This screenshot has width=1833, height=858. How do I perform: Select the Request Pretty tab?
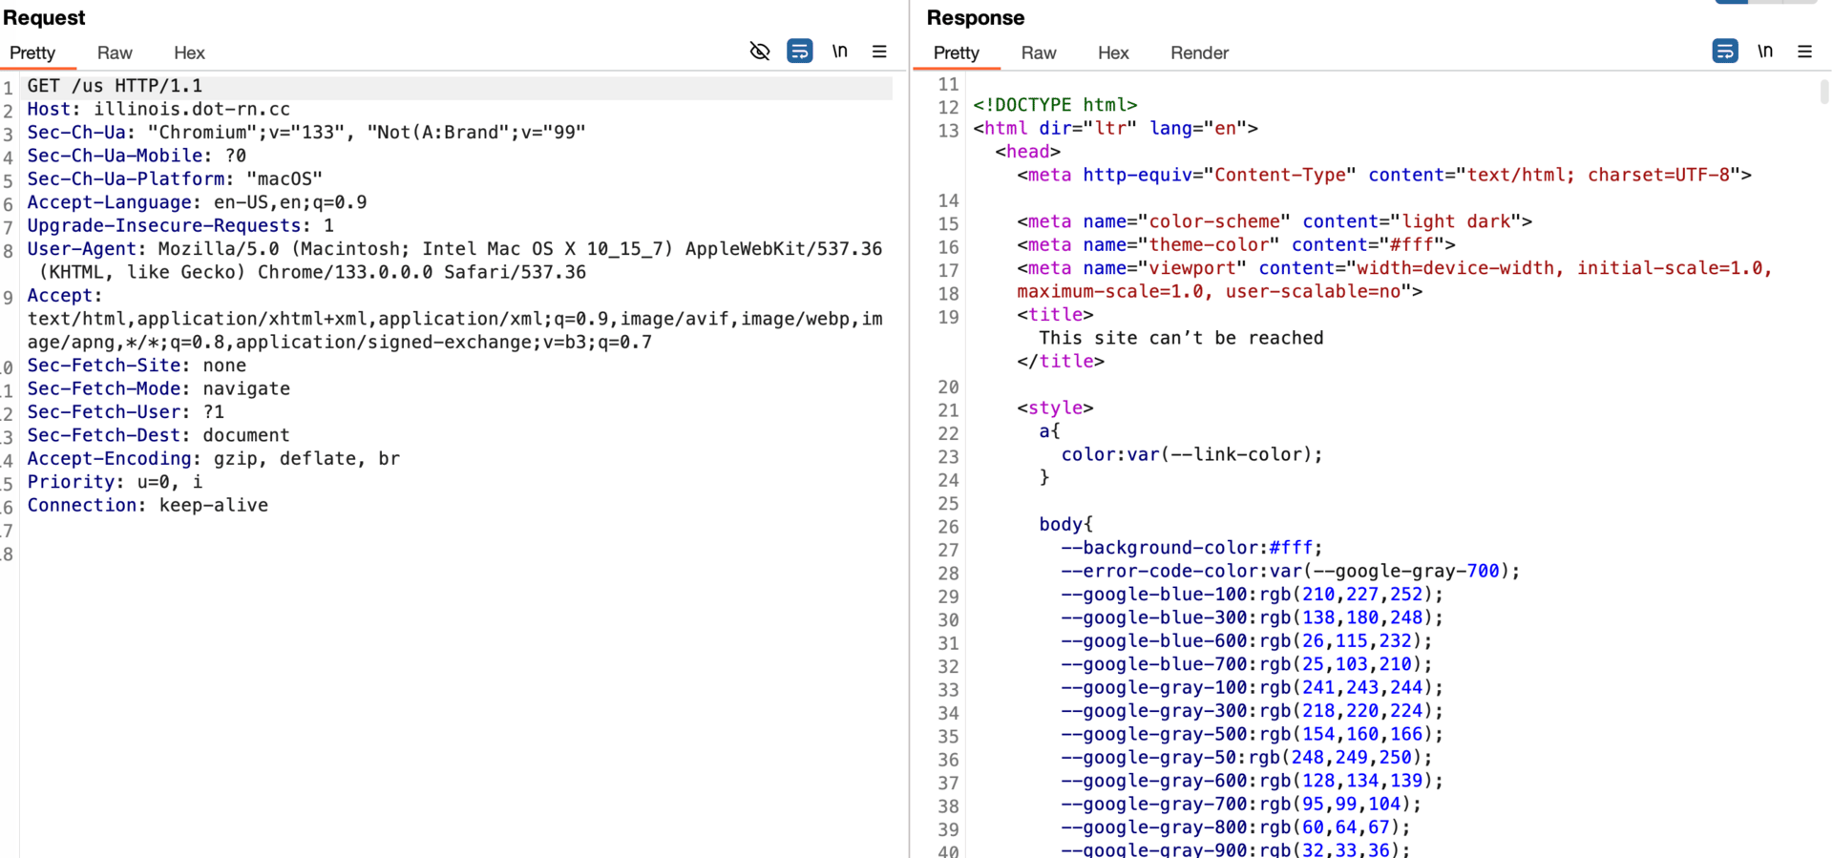pos(32,53)
